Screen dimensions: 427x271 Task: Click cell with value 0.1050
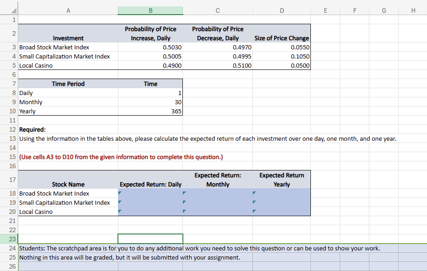282,56
